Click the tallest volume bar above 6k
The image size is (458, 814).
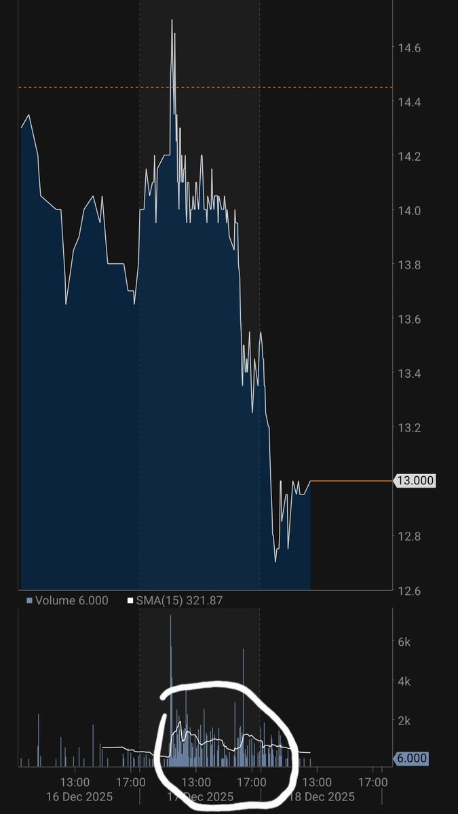tap(170, 691)
